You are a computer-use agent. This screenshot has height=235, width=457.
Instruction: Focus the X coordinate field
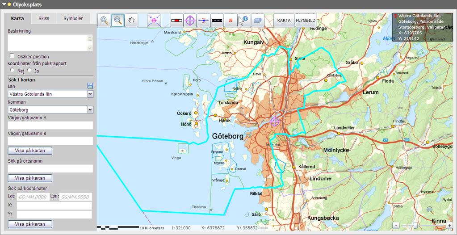click(x=54, y=206)
